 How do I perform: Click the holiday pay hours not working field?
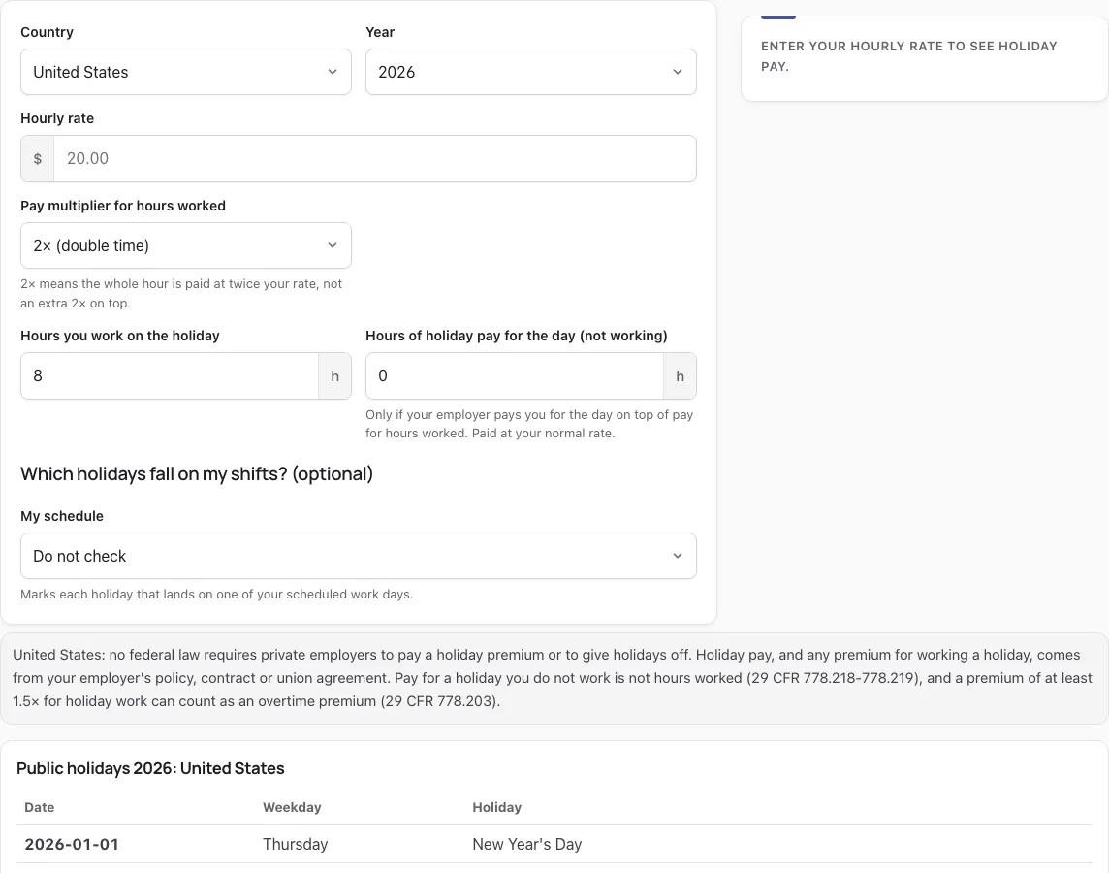click(515, 375)
